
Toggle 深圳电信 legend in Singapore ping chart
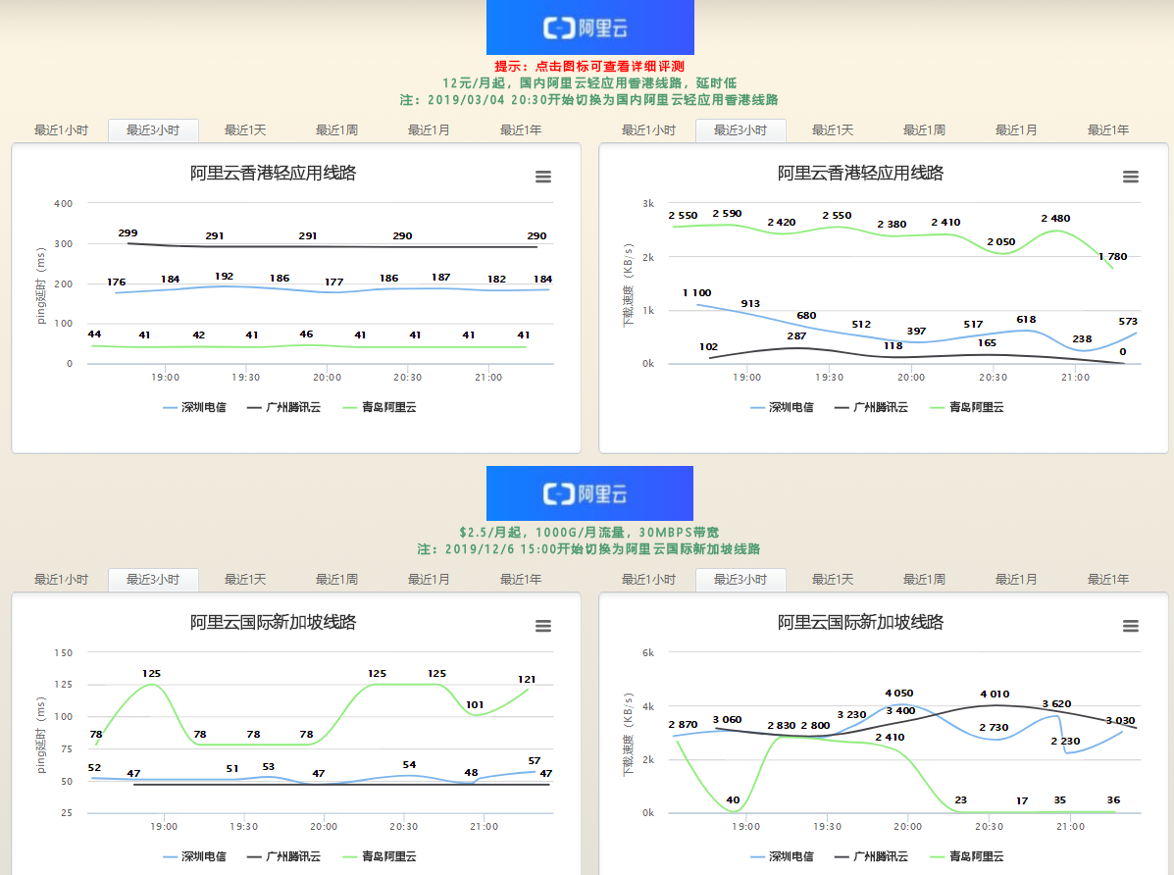tap(194, 856)
